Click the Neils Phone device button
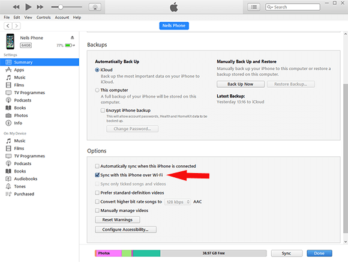This screenshot has width=348, height=262. pyautogui.click(x=174, y=26)
